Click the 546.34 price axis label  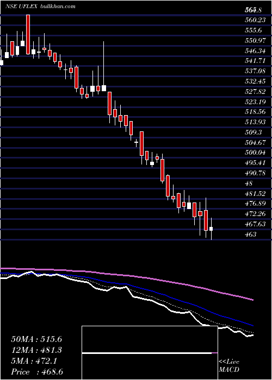point(255,51)
